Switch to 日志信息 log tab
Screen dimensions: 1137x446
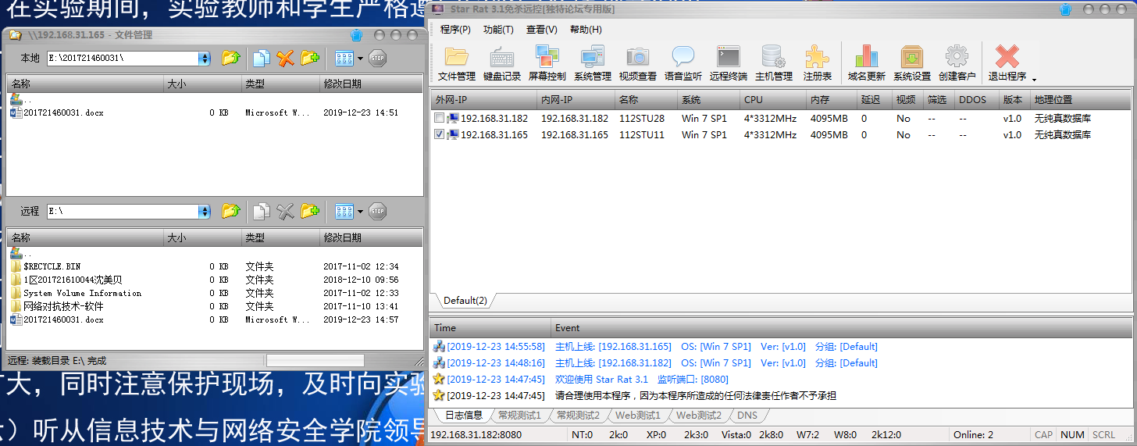tap(464, 416)
